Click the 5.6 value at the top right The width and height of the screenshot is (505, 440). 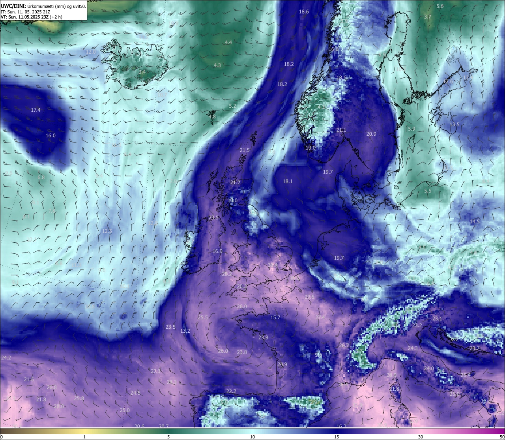point(440,6)
